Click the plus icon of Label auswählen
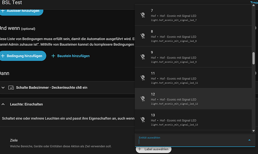Viewport: 258px width, 154px height. point(139,149)
